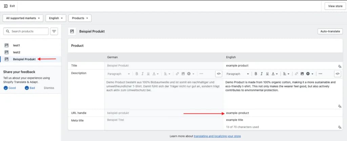Toggle Bold in the English description editor

coord(256,74)
